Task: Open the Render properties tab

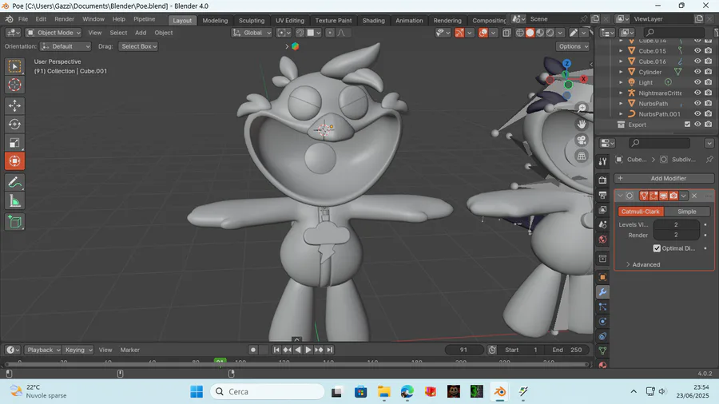Action: pos(602,180)
